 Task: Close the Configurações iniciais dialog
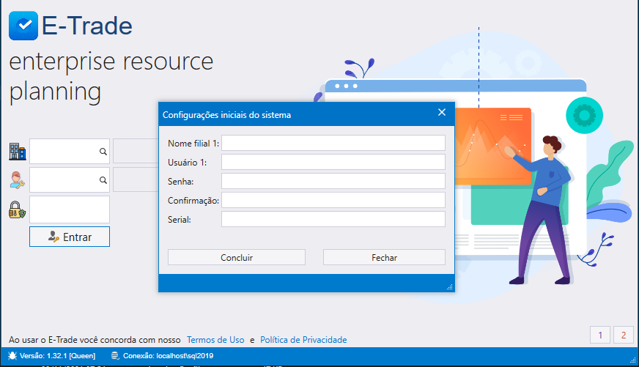point(442,112)
